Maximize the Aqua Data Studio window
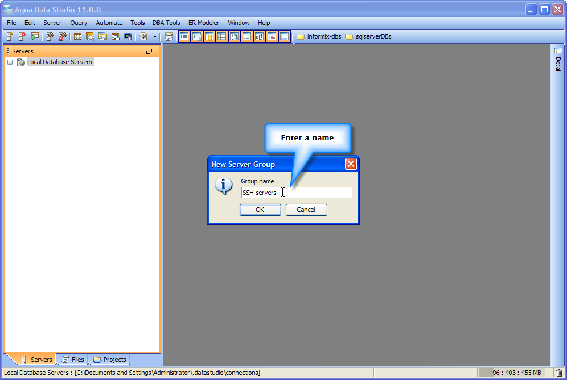The width and height of the screenshot is (567, 380). click(544, 10)
